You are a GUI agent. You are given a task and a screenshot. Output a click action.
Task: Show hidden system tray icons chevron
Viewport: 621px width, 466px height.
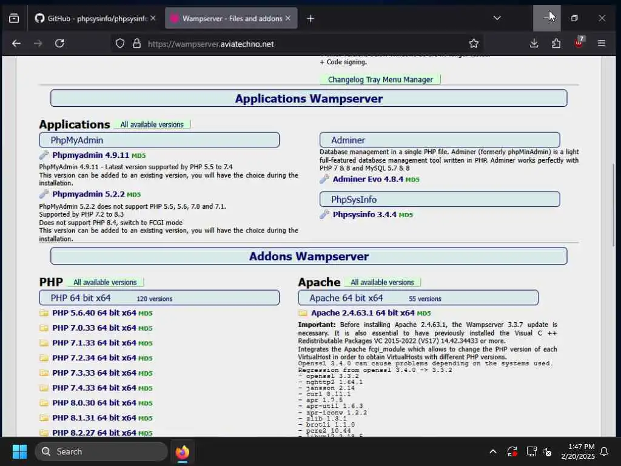pyautogui.click(x=493, y=451)
